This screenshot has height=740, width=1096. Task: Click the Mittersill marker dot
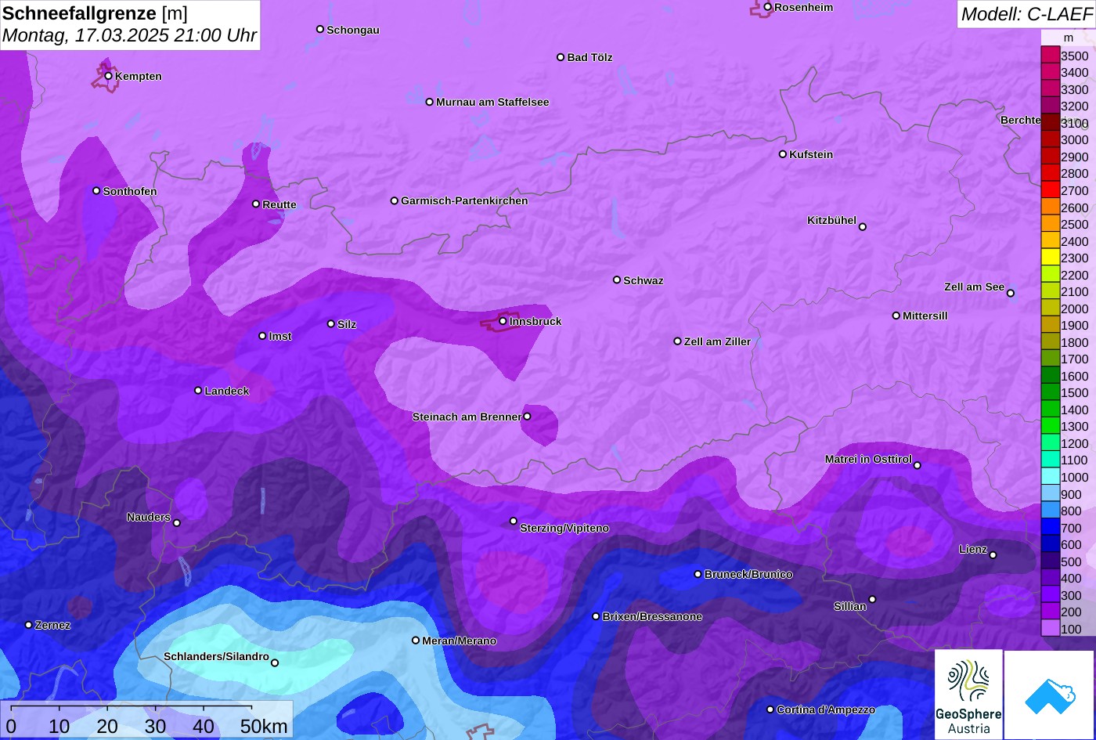(x=896, y=316)
